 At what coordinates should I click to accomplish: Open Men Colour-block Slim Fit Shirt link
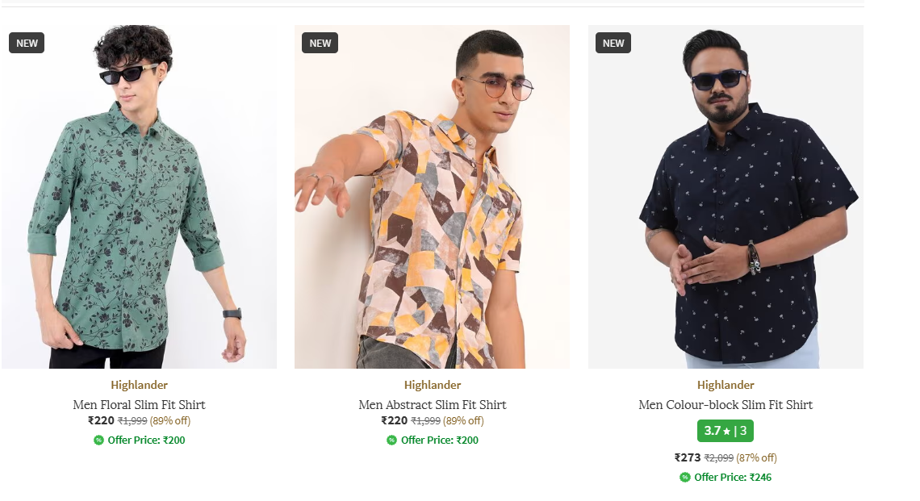[x=726, y=404]
